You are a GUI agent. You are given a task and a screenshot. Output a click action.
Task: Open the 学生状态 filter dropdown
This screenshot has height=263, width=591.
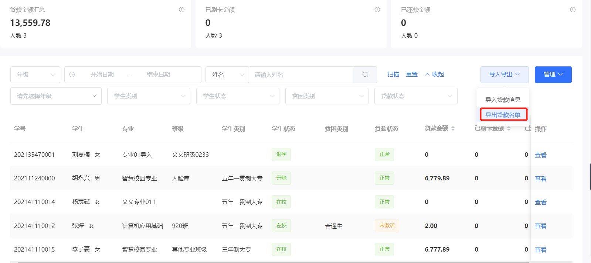(x=238, y=96)
